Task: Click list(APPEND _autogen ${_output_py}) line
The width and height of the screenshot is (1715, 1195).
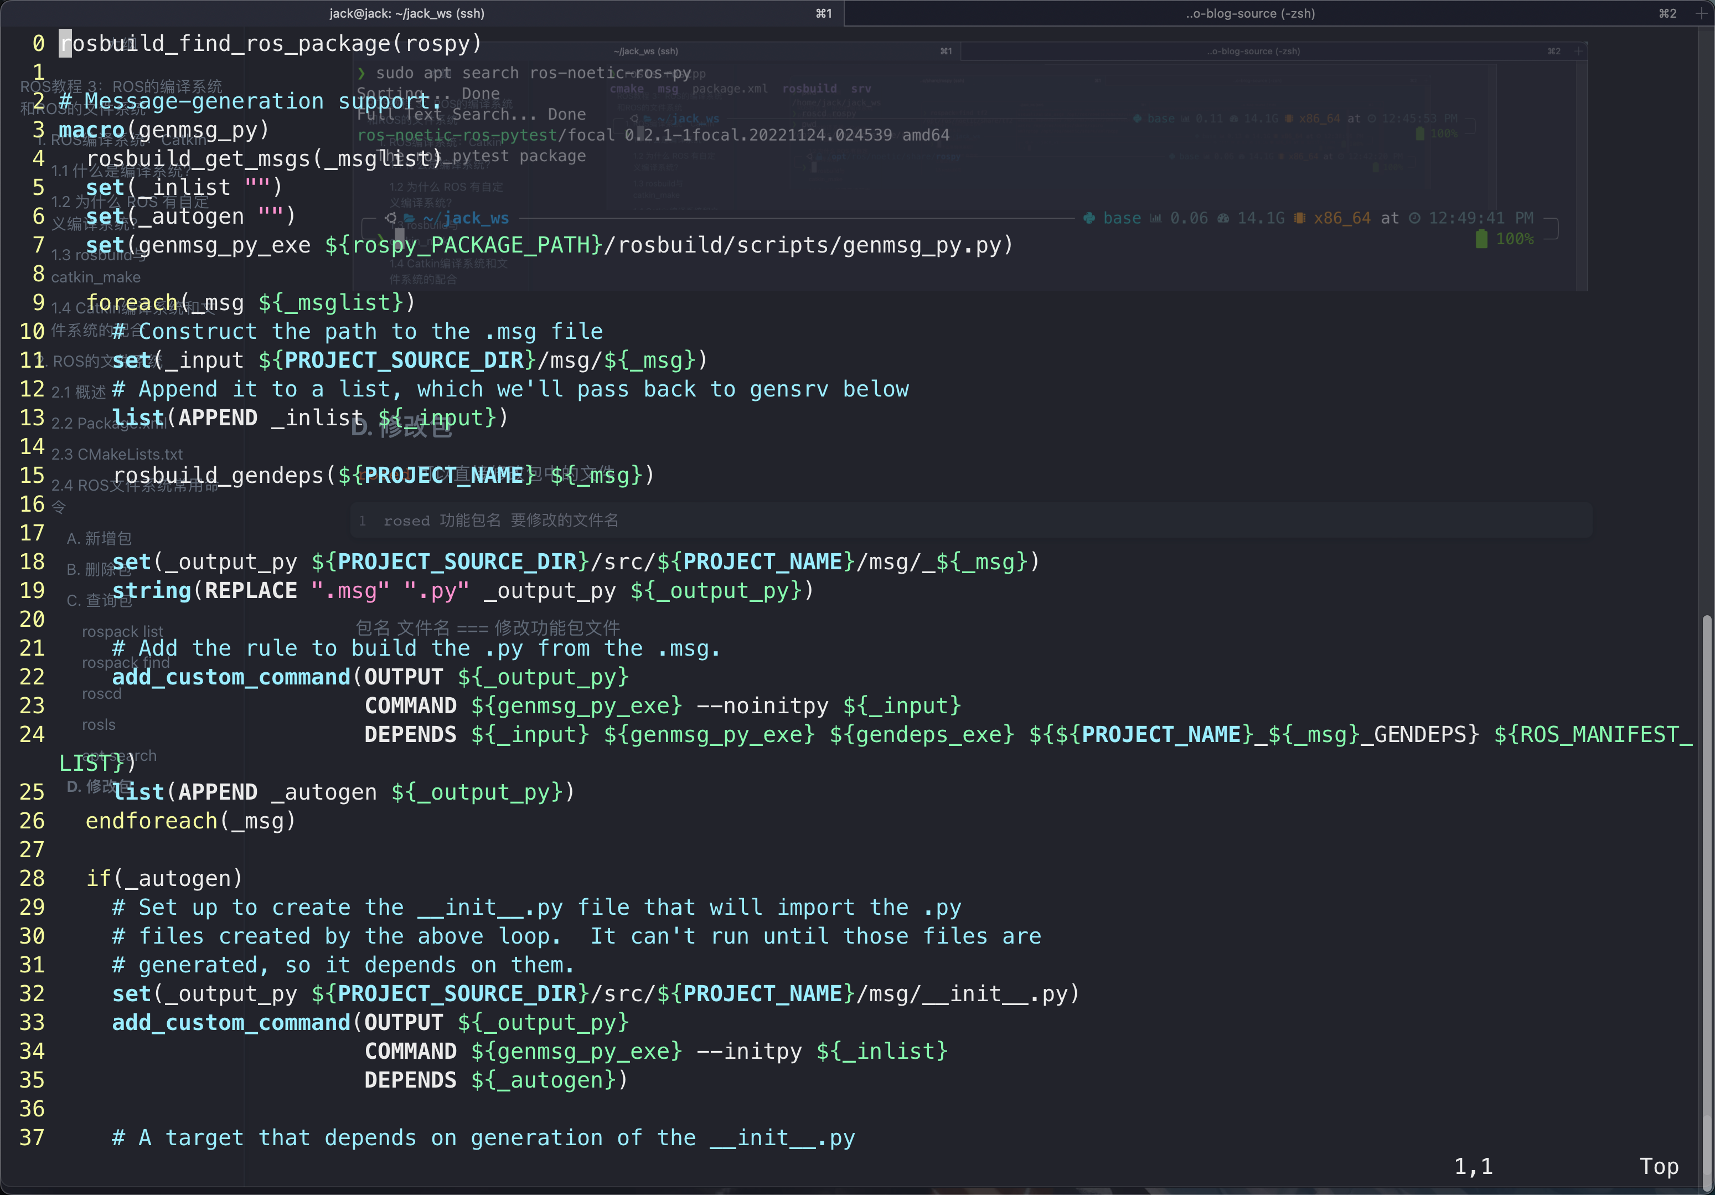Action: pos(343,792)
